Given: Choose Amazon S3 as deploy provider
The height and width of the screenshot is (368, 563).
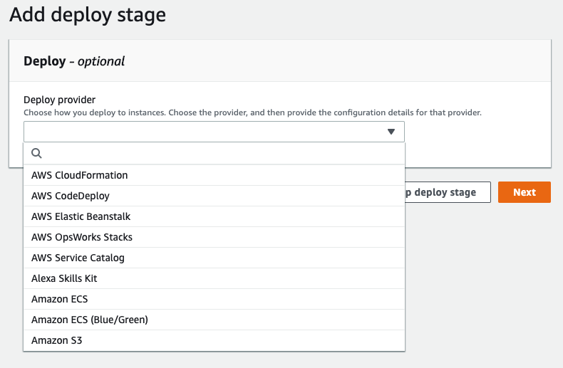Looking at the screenshot, I should [57, 340].
